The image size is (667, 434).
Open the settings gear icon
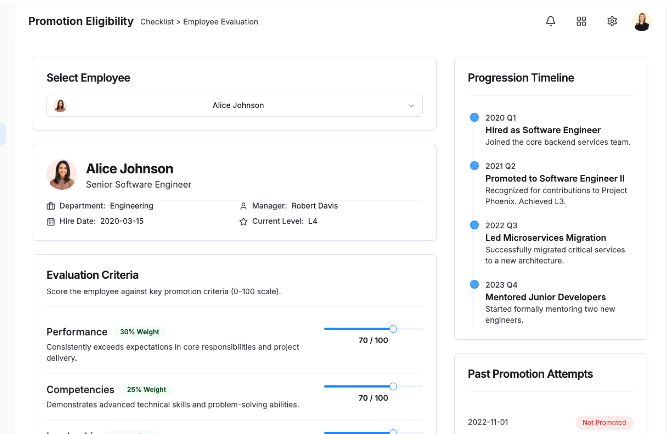point(612,21)
